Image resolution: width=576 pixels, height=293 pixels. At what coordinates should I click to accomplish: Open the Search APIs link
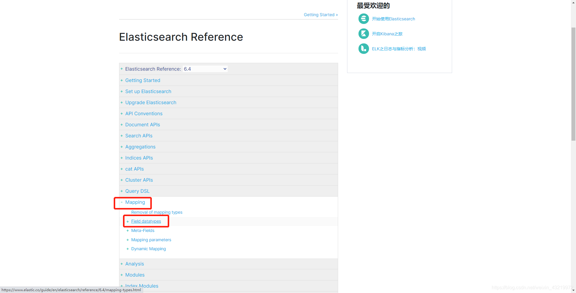pos(139,136)
